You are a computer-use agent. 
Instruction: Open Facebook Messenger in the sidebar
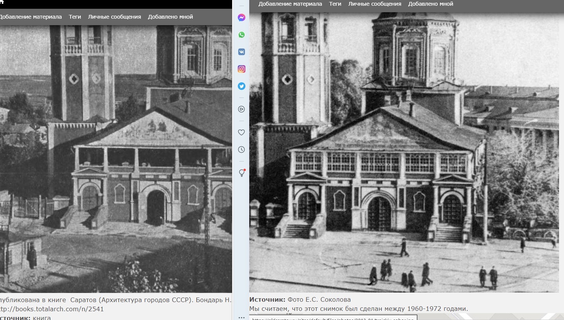click(x=241, y=18)
